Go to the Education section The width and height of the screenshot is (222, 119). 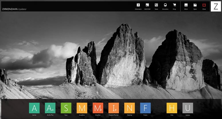[x=165, y=6]
